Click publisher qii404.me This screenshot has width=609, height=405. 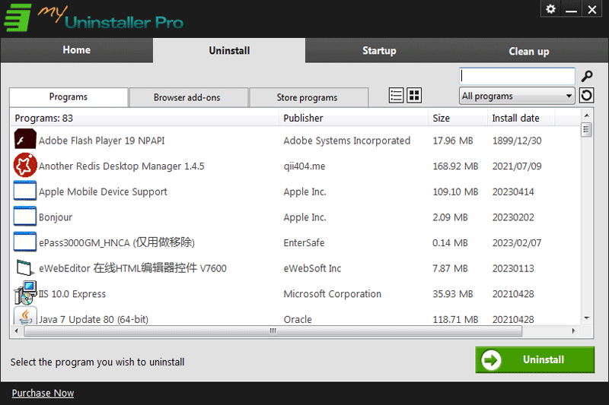click(x=304, y=166)
